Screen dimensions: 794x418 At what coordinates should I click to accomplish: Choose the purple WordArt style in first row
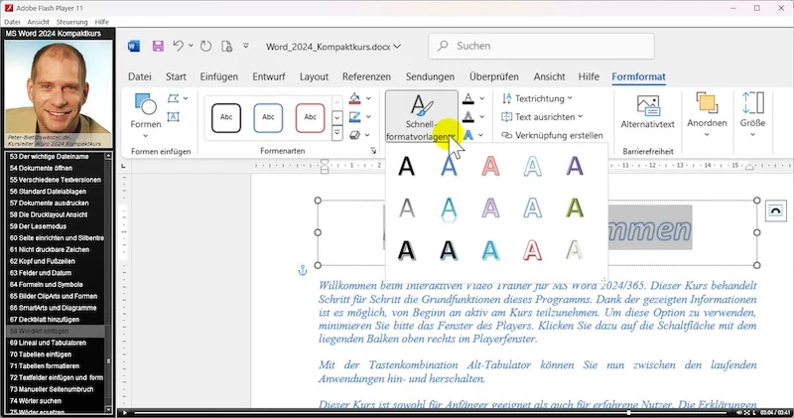click(x=575, y=166)
